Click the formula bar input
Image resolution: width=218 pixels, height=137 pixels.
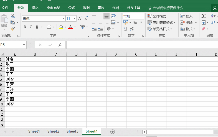[142, 45]
